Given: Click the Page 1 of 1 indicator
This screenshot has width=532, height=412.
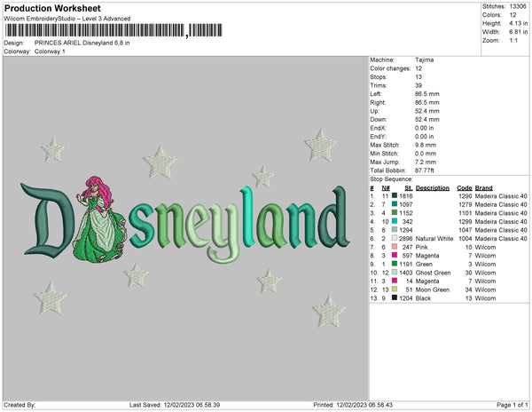Looking at the screenshot, I should (512, 405).
